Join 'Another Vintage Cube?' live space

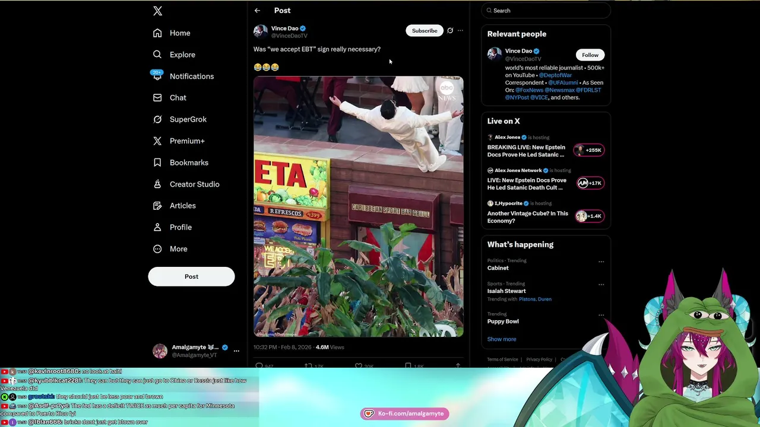click(527, 217)
